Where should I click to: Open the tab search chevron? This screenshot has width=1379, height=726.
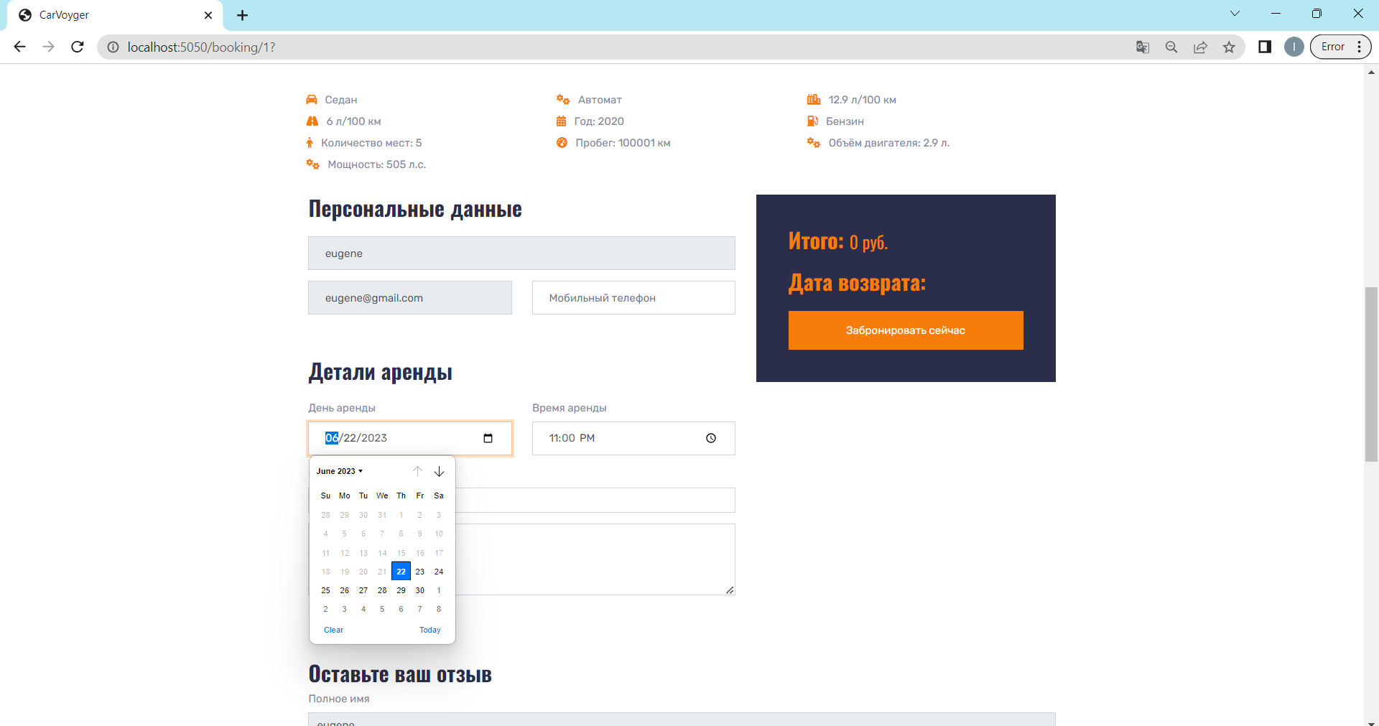click(1235, 14)
